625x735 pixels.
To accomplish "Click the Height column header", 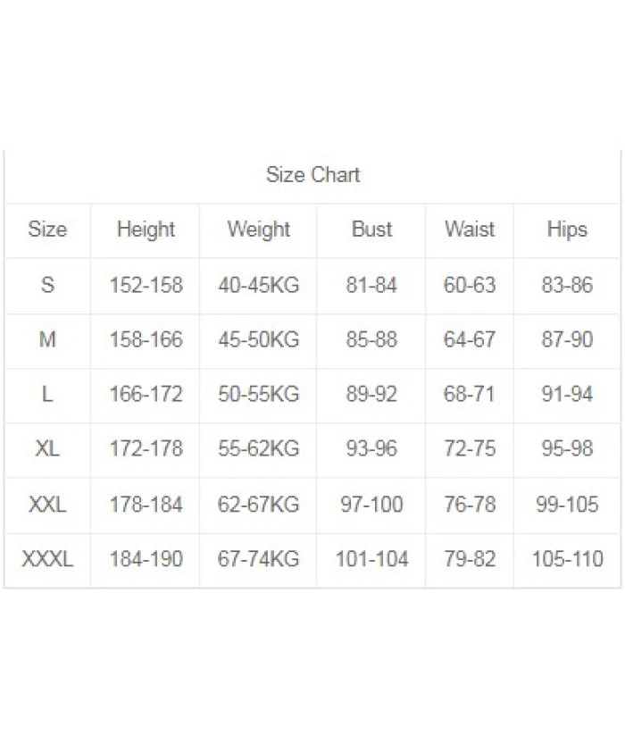I will pyautogui.click(x=146, y=230).
